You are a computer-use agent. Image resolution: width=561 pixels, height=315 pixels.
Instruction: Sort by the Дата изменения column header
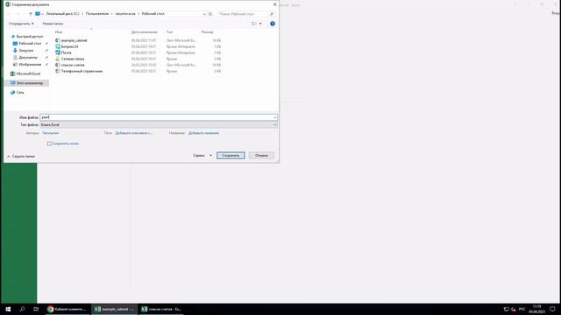pyautogui.click(x=144, y=32)
